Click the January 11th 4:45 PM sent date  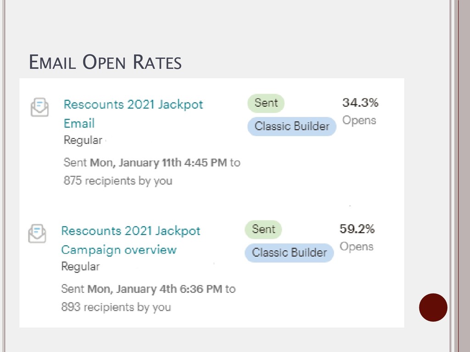[158, 163]
